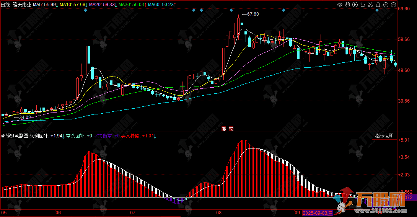Select the scissors cut tool
This screenshot has height=217, width=417.
(x=370, y=5)
